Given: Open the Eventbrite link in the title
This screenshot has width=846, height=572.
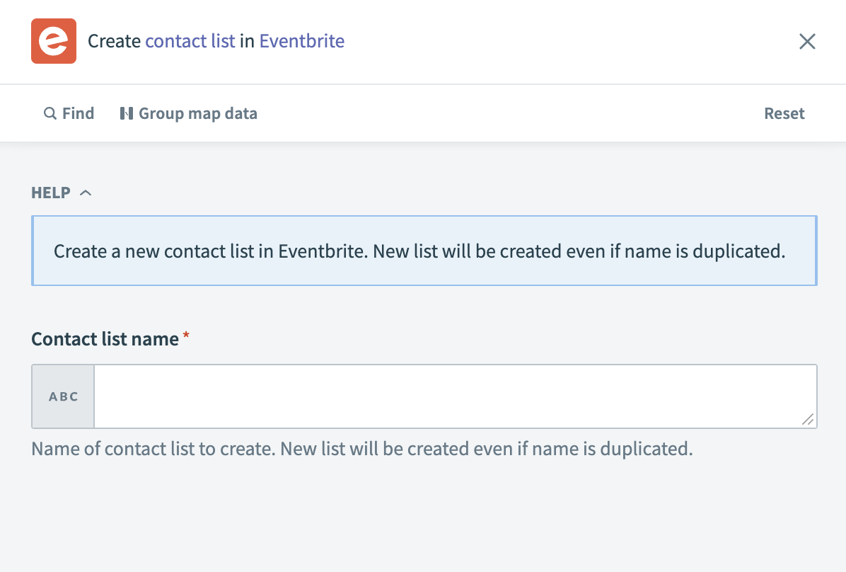Looking at the screenshot, I should pyautogui.click(x=301, y=41).
